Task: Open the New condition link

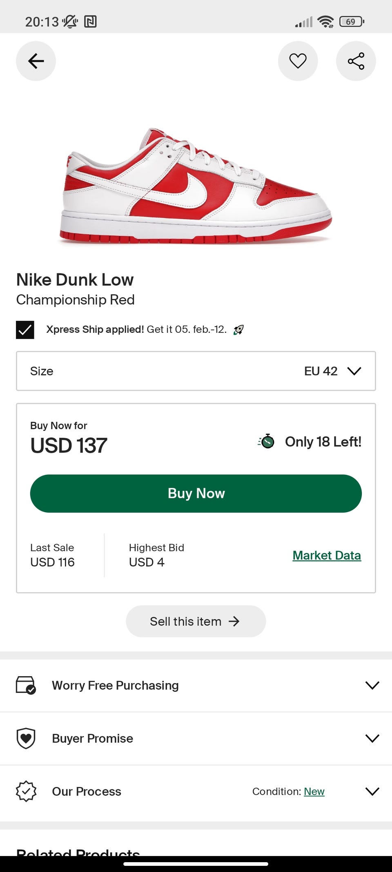Action: pos(314,792)
